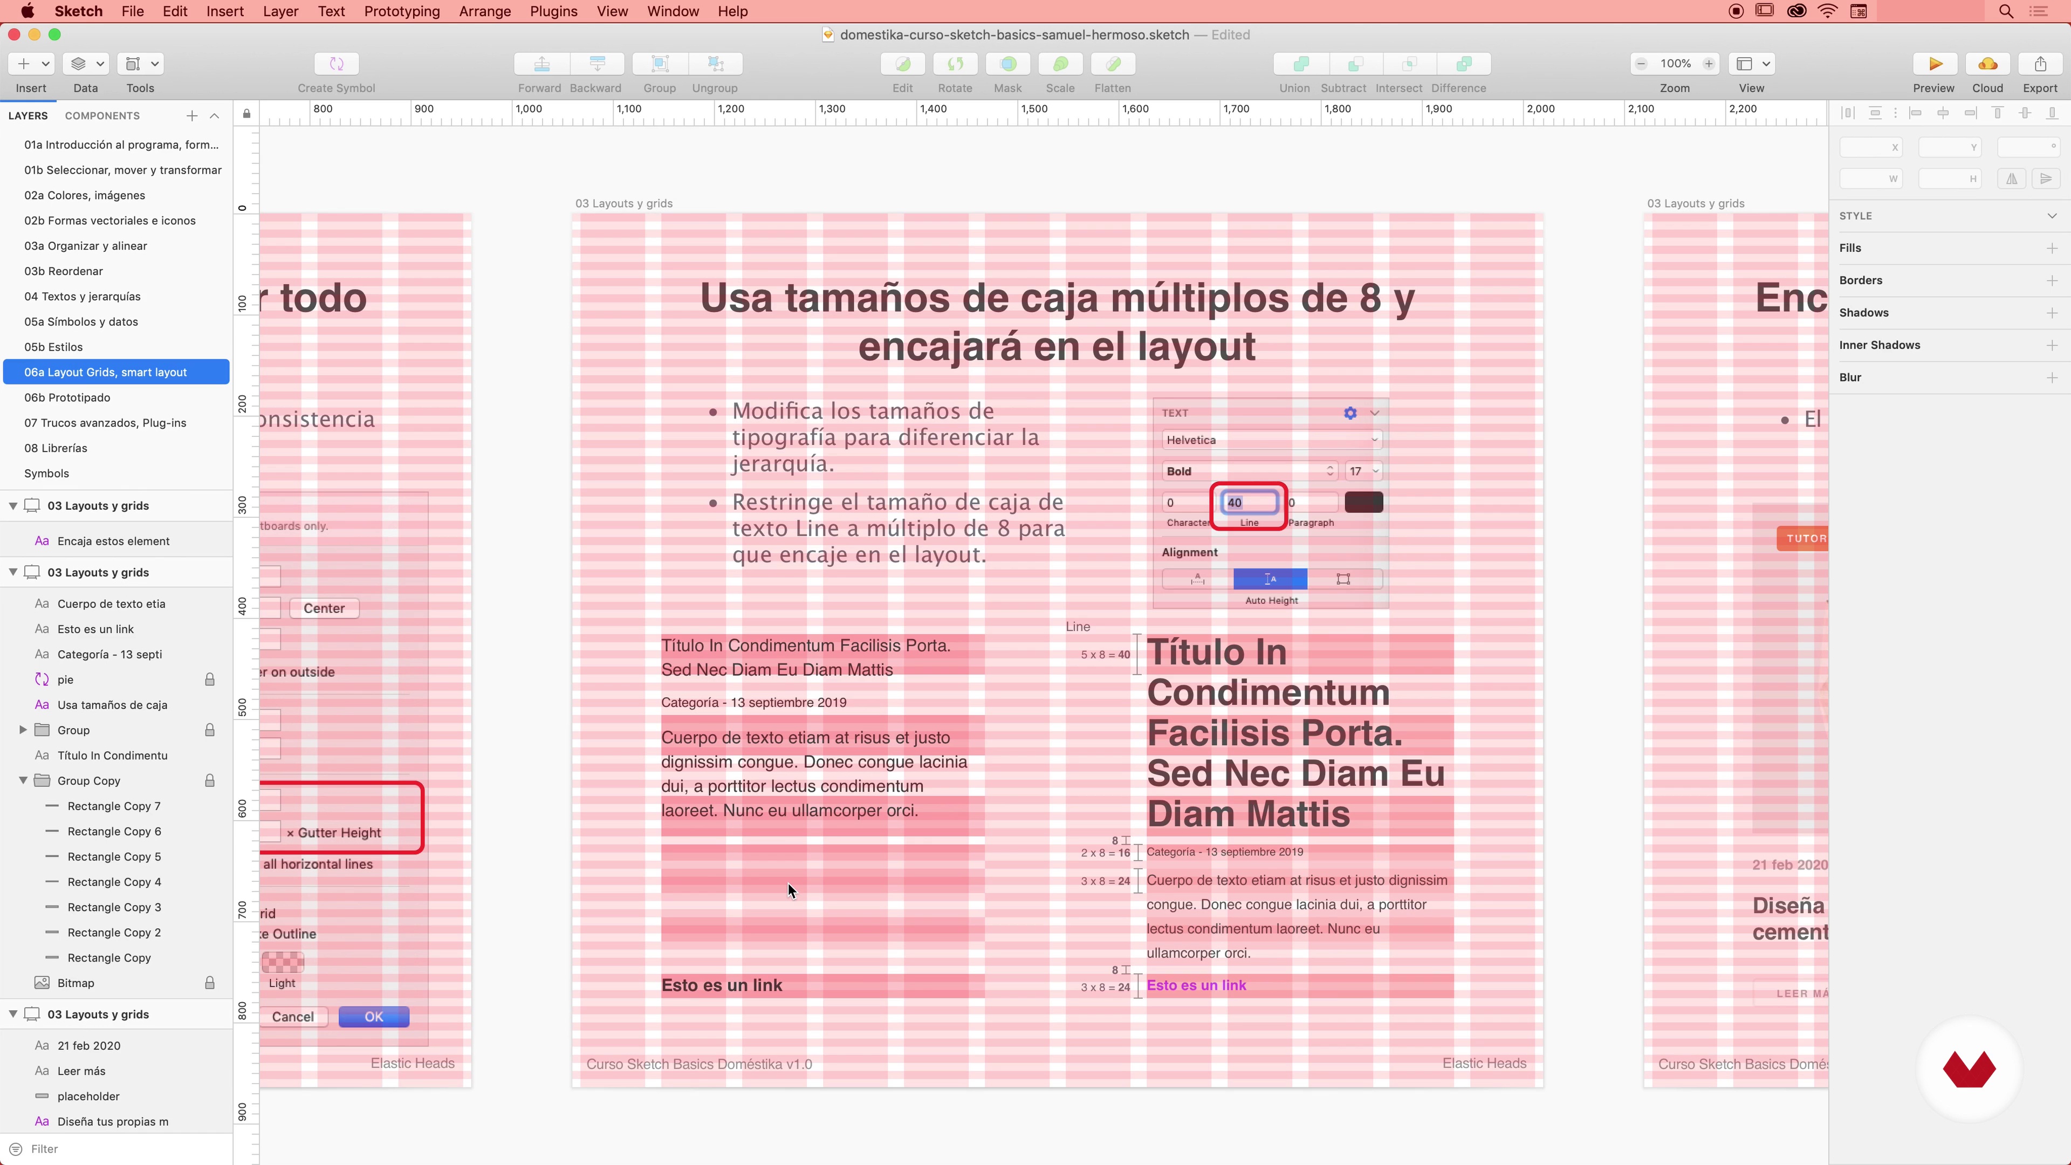Zoom out with the minus button
This screenshot has height=1165, width=2071.
click(1642, 64)
